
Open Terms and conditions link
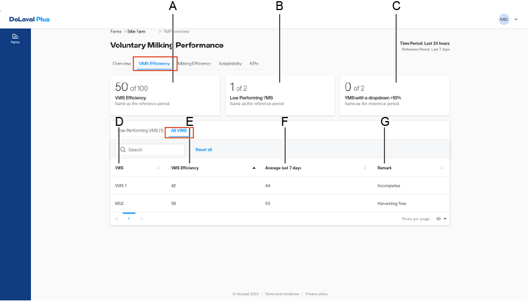click(x=282, y=294)
